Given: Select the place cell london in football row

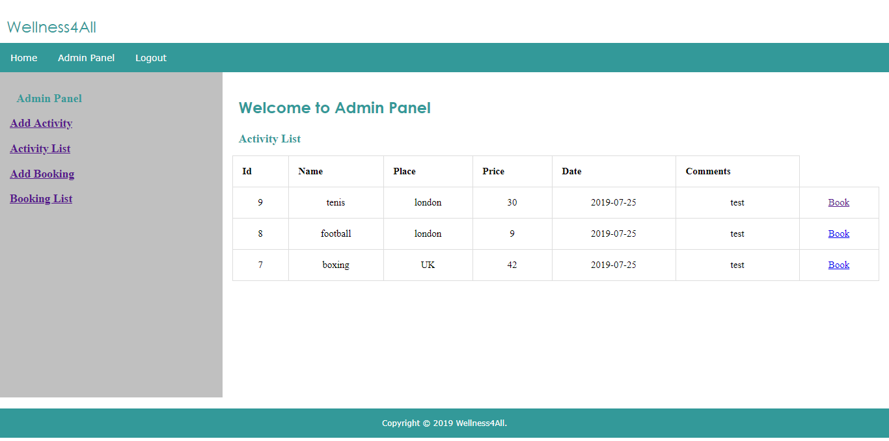Looking at the screenshot, I should click(428, 234).
